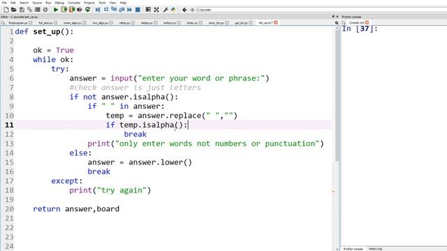Viewport: 447px width, 251px height.
Task: Select the Console 2/A tab
Action: point(356,23)
